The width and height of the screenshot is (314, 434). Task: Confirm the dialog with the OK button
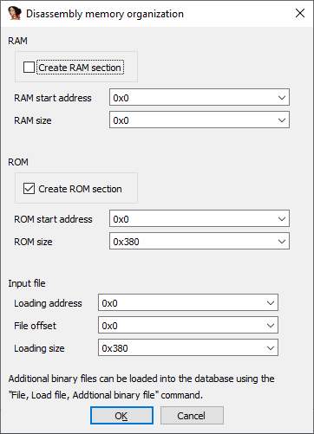pyautogui.click(x=121, y=416)
